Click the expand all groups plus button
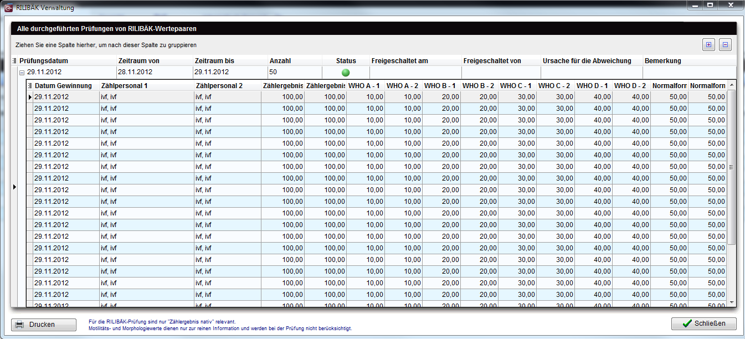 coord(708,45)
